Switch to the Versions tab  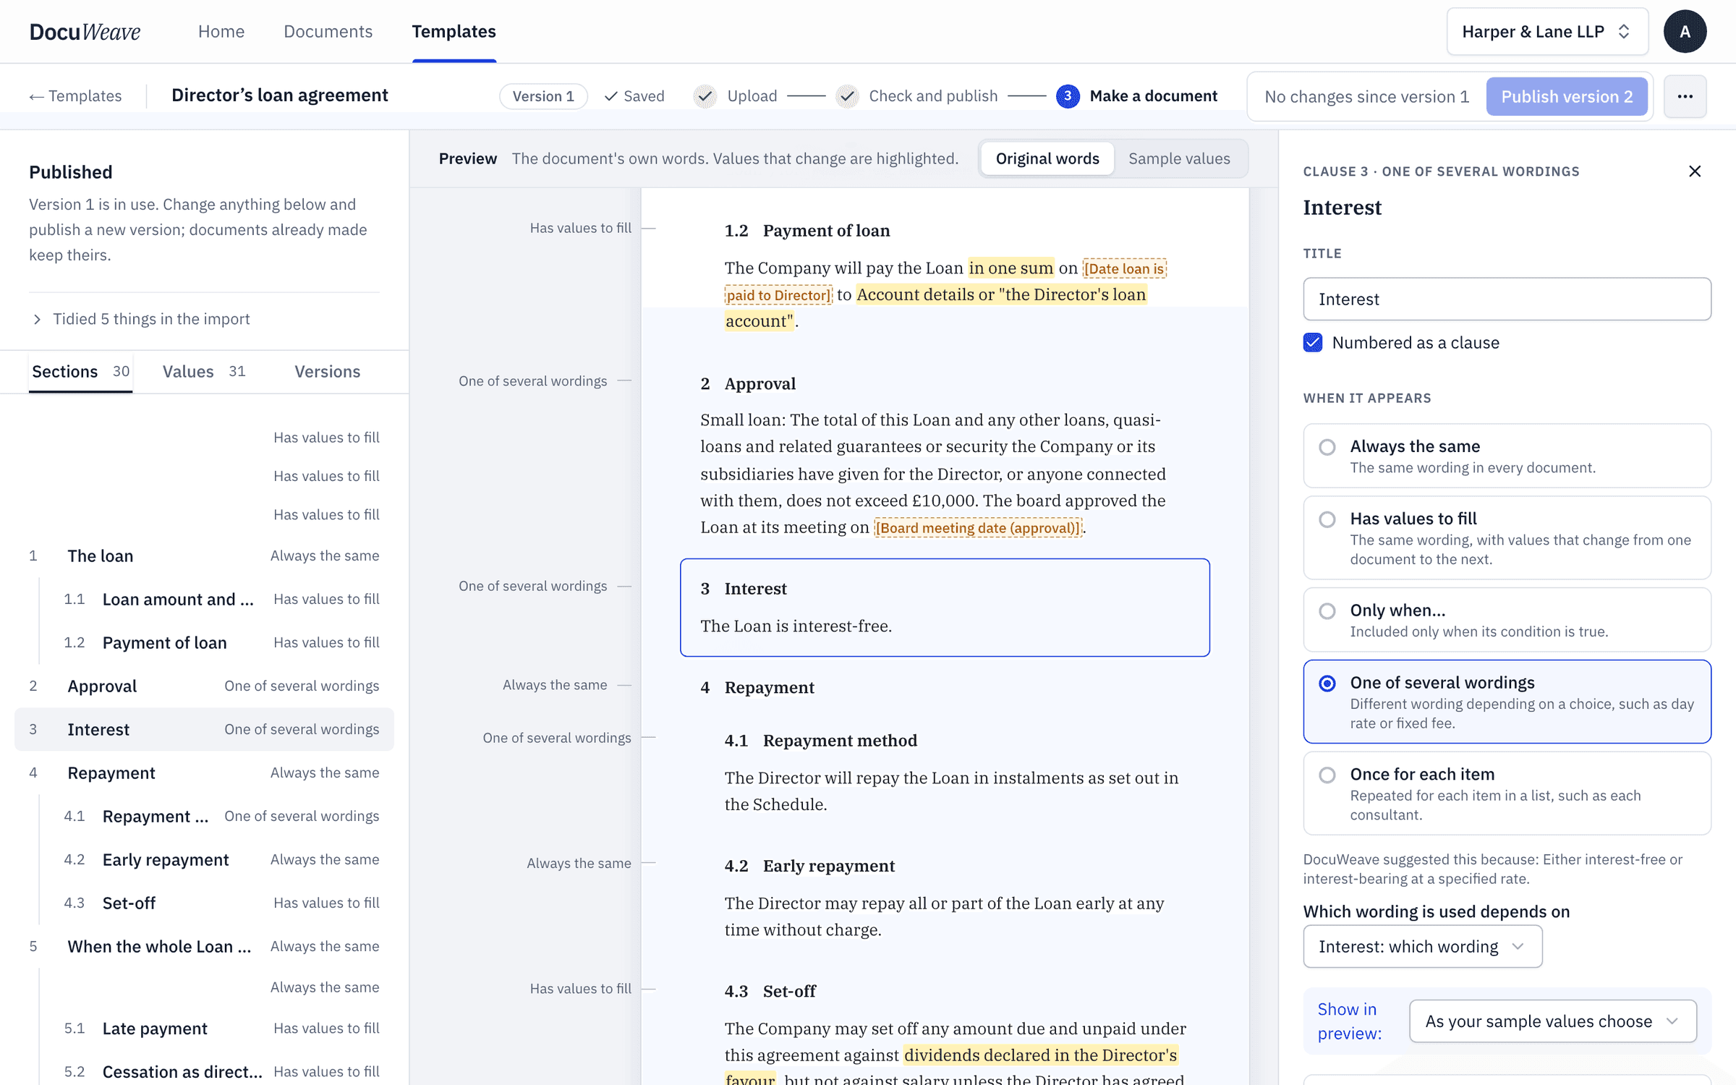point(327,371)
